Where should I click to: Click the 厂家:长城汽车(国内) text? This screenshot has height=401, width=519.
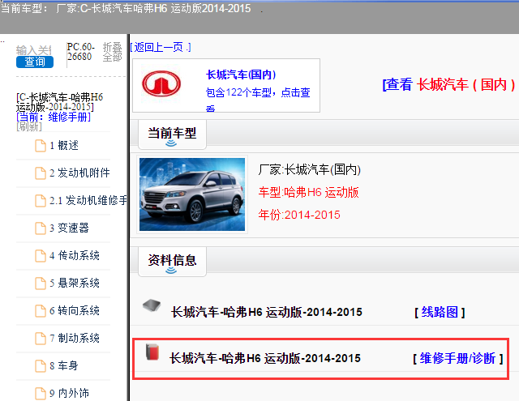click(x=310, y=170)
